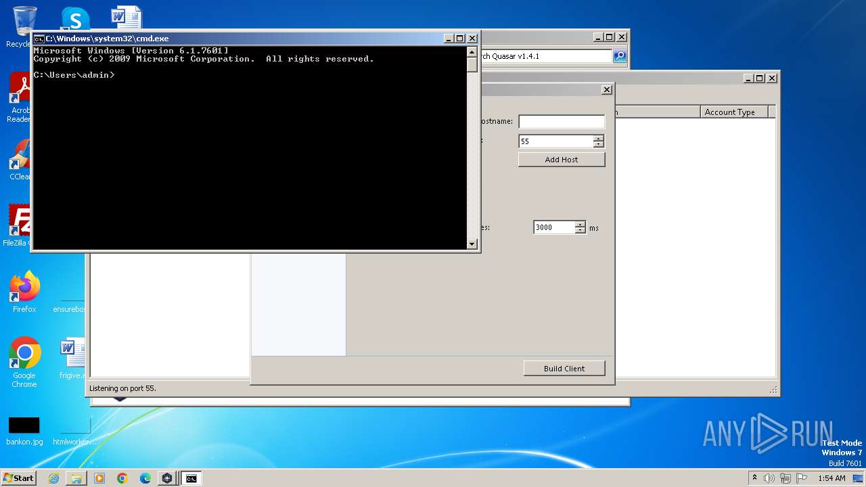Switch to the Quasar taskbar item

tap(167, 478)
